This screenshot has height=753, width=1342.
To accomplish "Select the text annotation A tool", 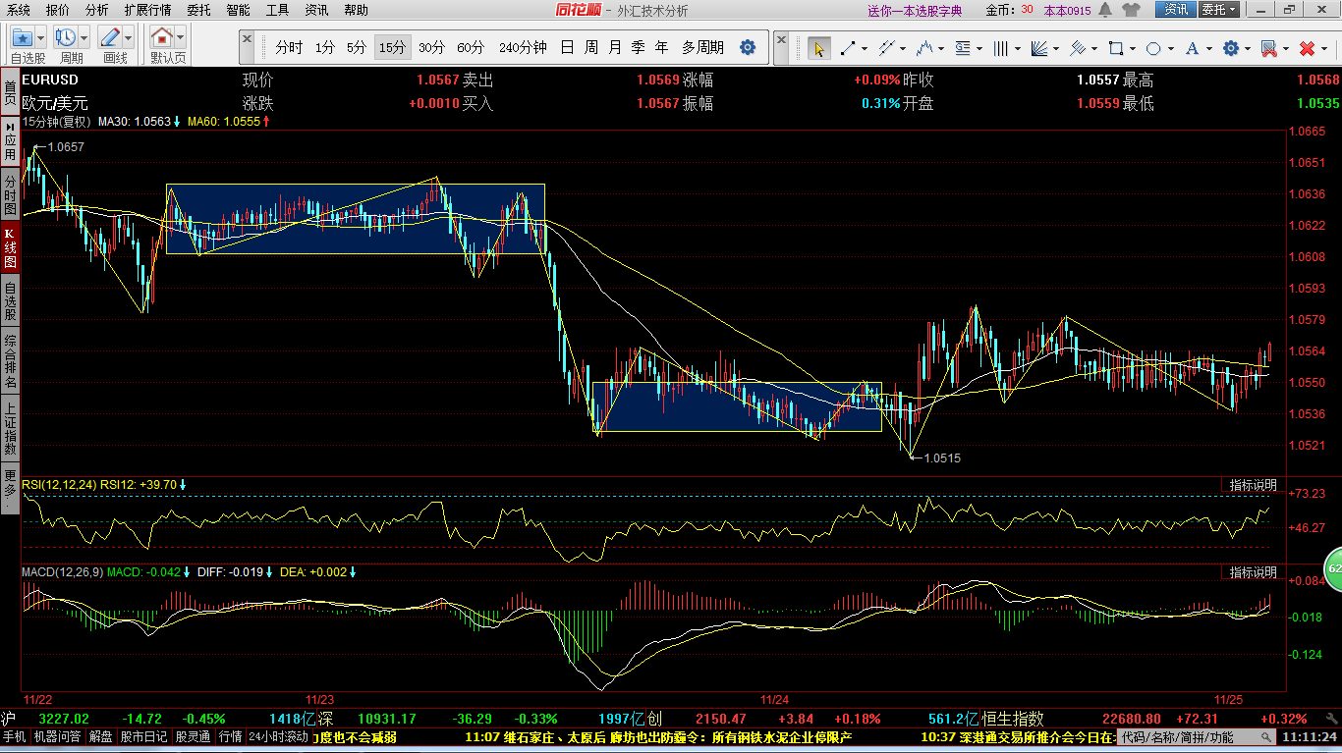I will point(1193,48).
